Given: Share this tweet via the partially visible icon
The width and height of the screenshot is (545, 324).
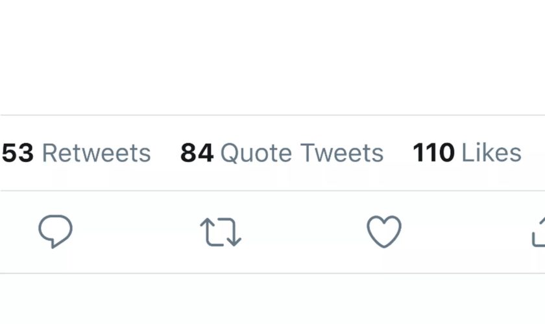Looking at the screenshot, I should click(539, 232).
